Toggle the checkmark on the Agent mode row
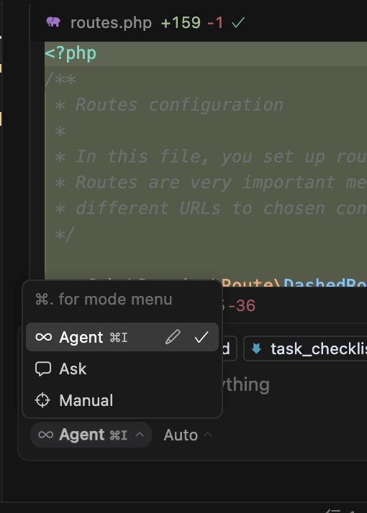This screenshot has height=513, width=367. coord(201,337)
